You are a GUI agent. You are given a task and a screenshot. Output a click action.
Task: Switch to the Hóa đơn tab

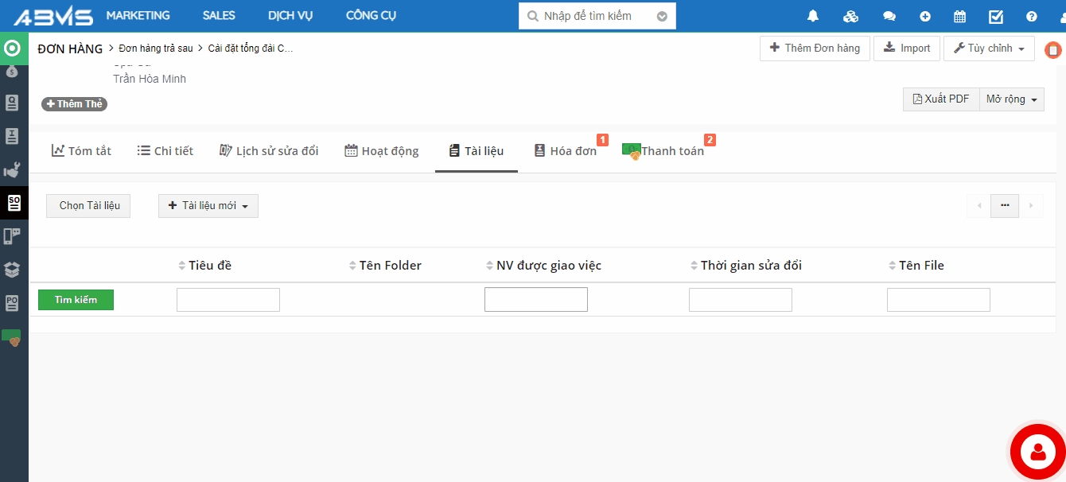coord(566,151)
